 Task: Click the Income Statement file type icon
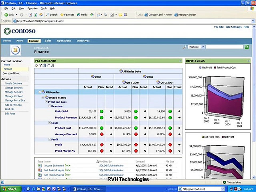[x=39, y=165]
